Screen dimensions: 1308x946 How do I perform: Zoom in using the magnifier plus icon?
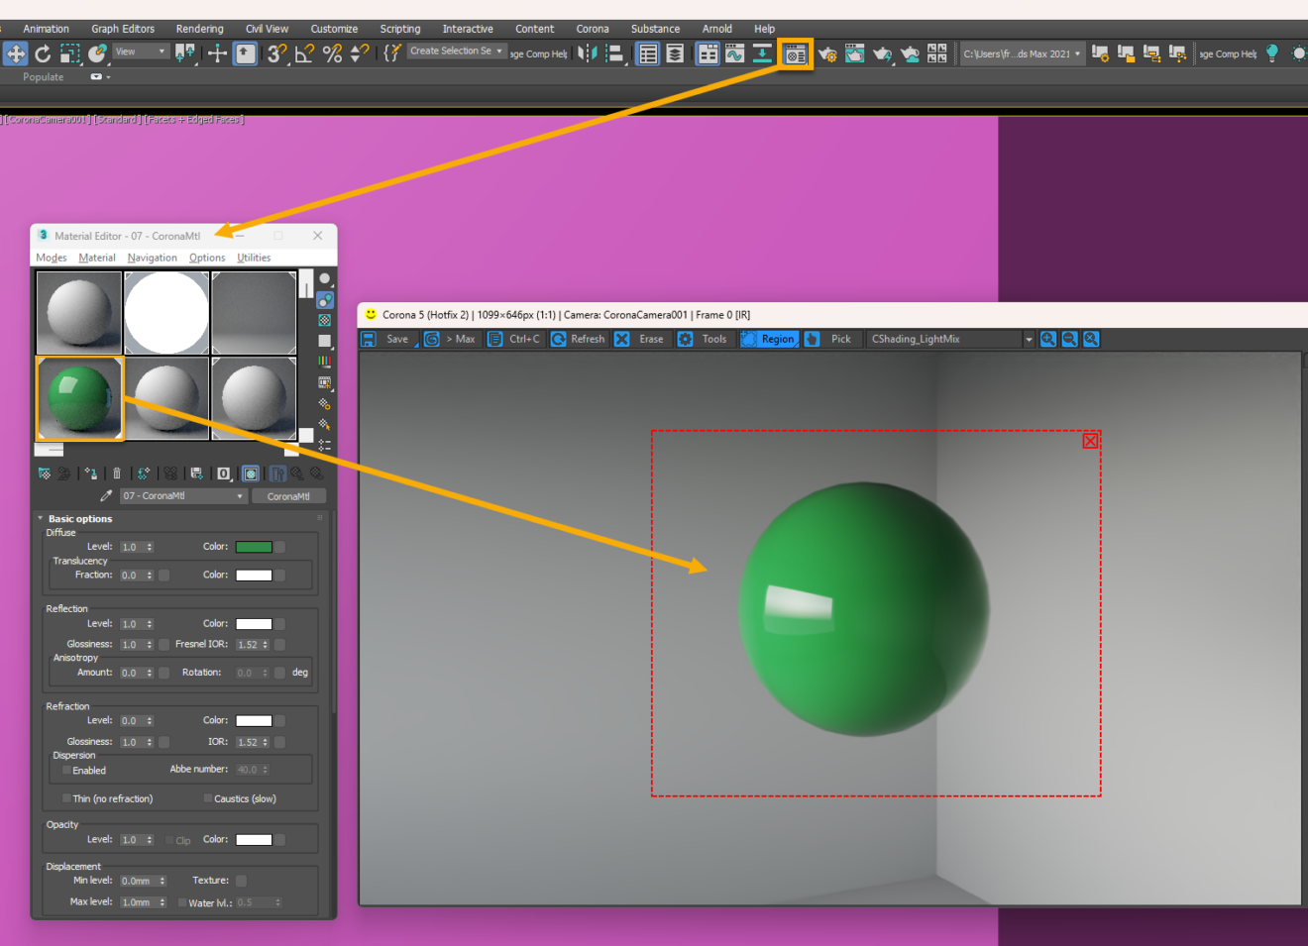tap(1047, 339)
